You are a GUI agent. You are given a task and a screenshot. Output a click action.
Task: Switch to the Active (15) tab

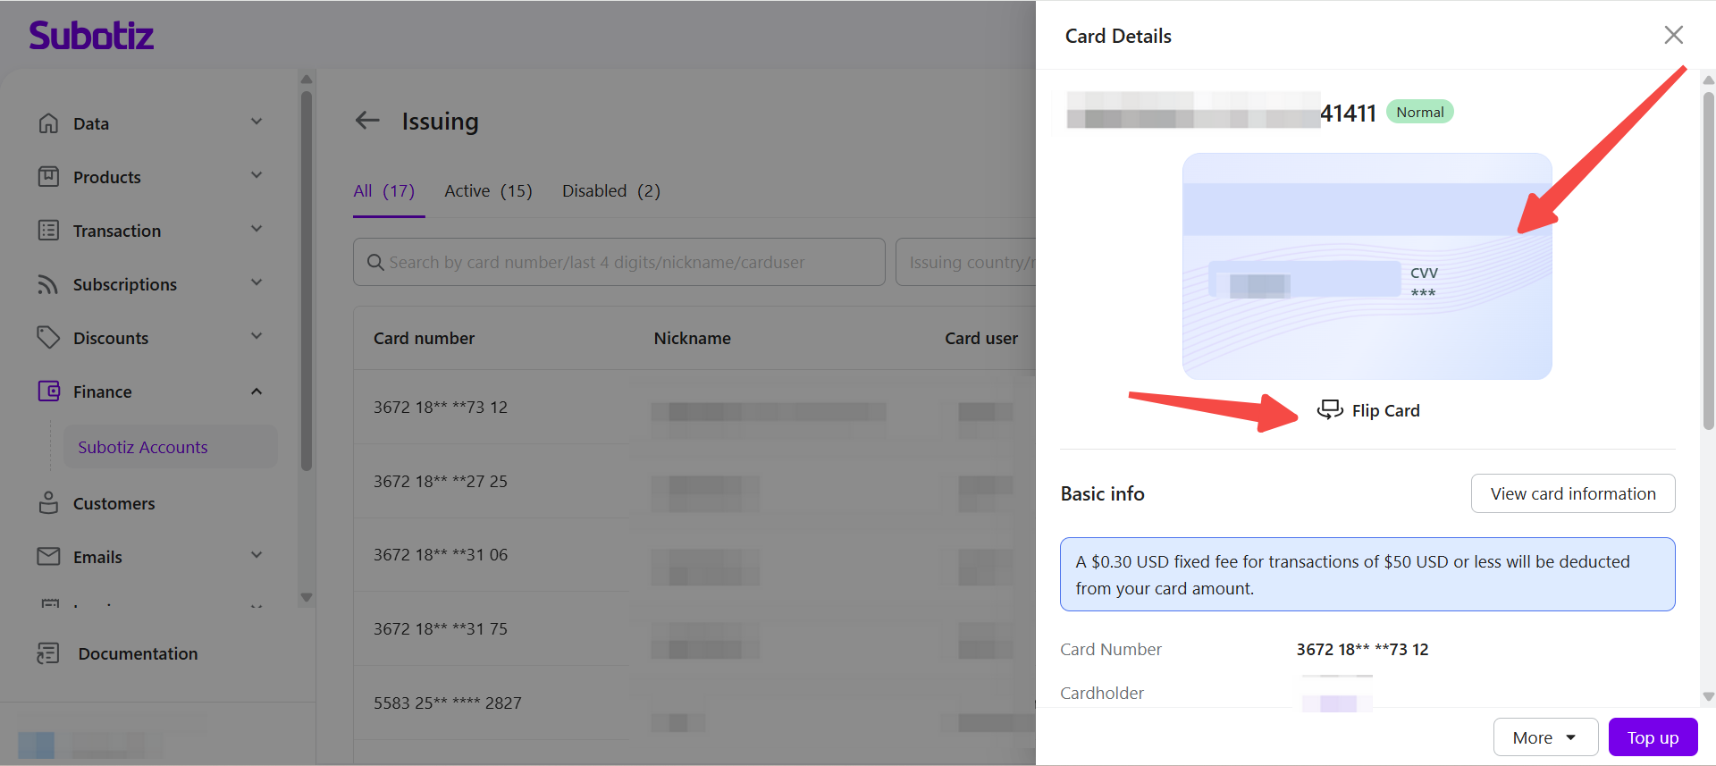point(488,190)
